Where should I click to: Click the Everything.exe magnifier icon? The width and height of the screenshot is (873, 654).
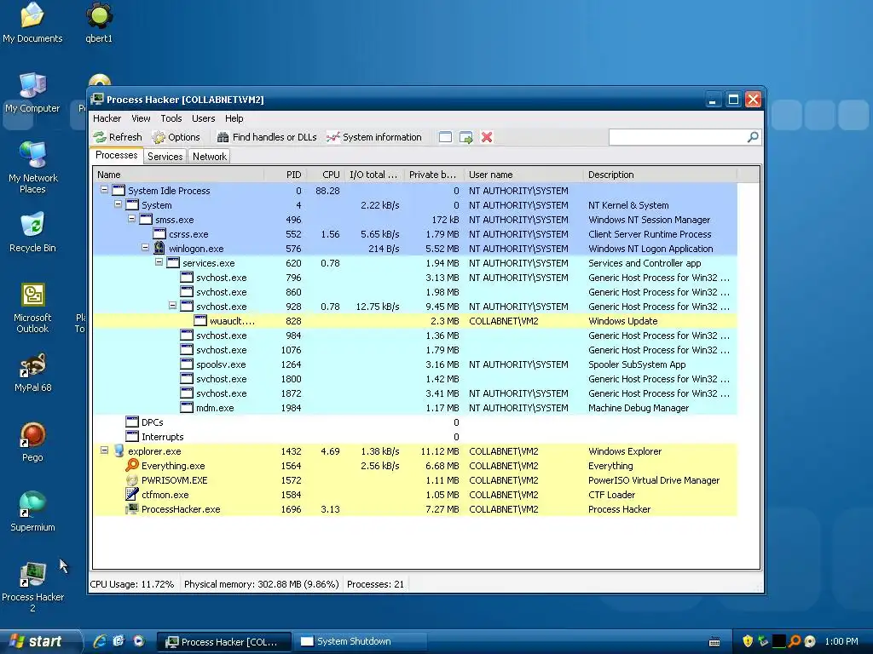[x=132, y=465]
